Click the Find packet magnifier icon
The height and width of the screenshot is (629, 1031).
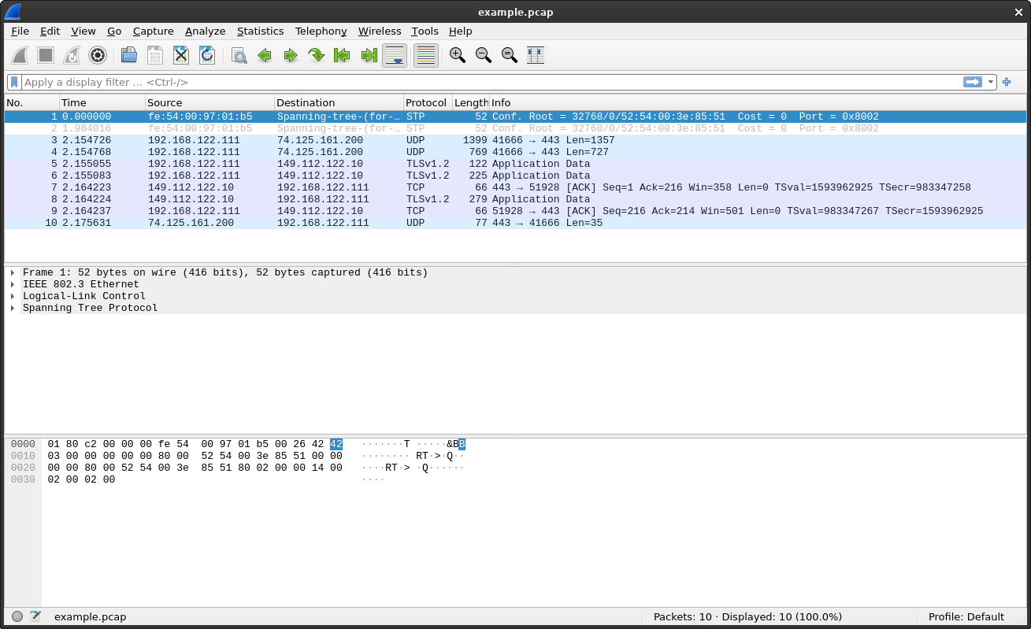(x=239, y=55)
